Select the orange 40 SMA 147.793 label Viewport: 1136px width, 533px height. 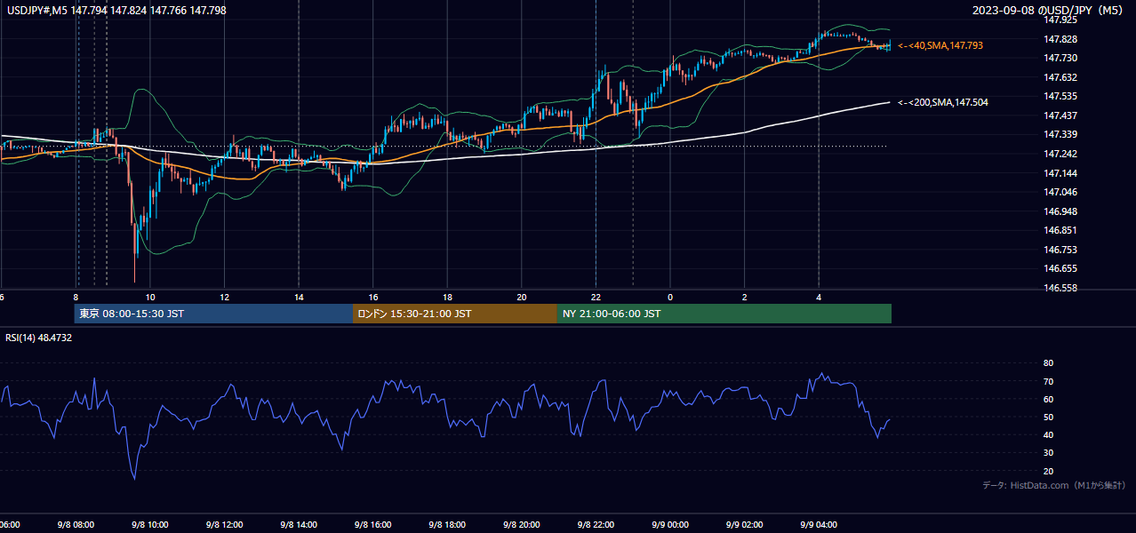tap(940, 45)
